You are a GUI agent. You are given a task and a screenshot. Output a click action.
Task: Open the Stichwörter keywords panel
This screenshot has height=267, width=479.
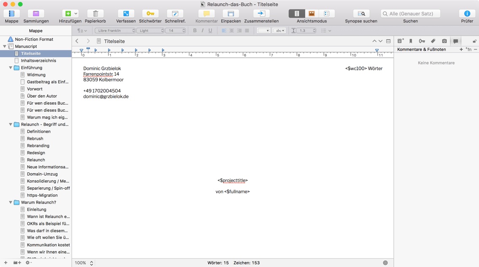click(x=150, y=14)
